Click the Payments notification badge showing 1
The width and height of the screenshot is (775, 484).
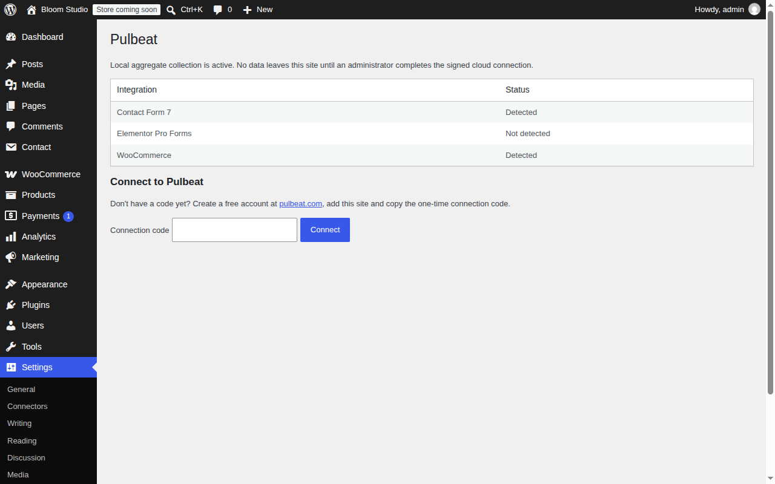pos(68,216)
